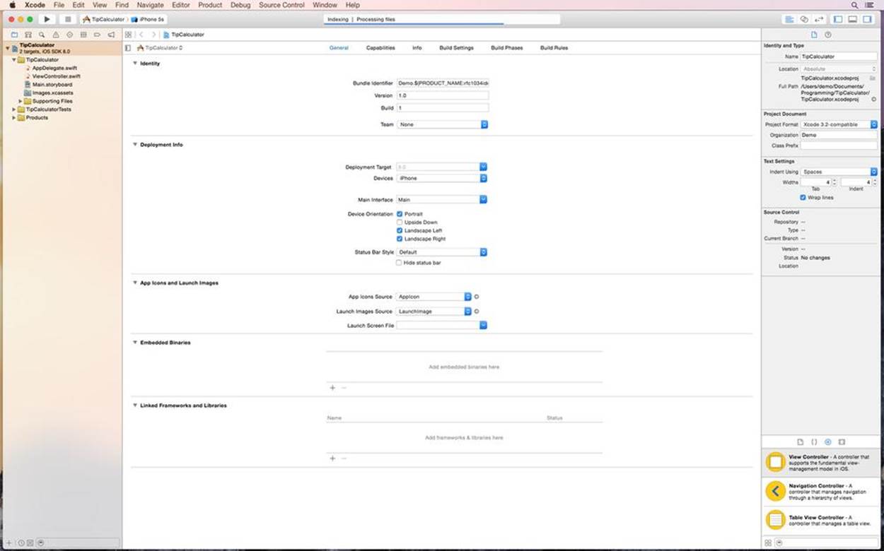Open the Project Format dropdown

(839, 124)
